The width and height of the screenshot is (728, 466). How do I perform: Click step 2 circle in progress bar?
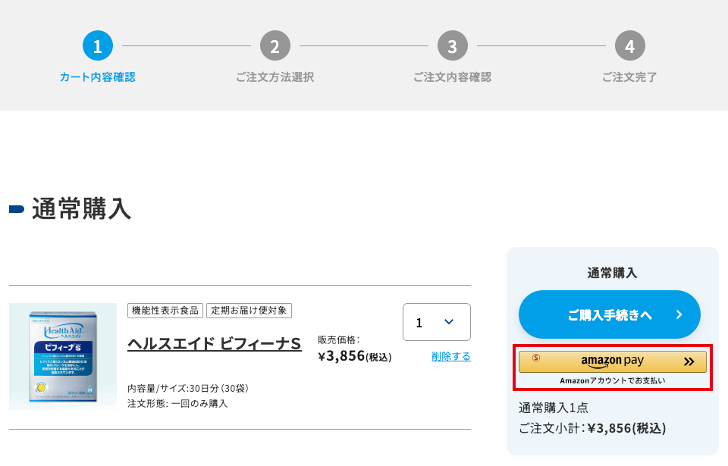pos(275,45)
